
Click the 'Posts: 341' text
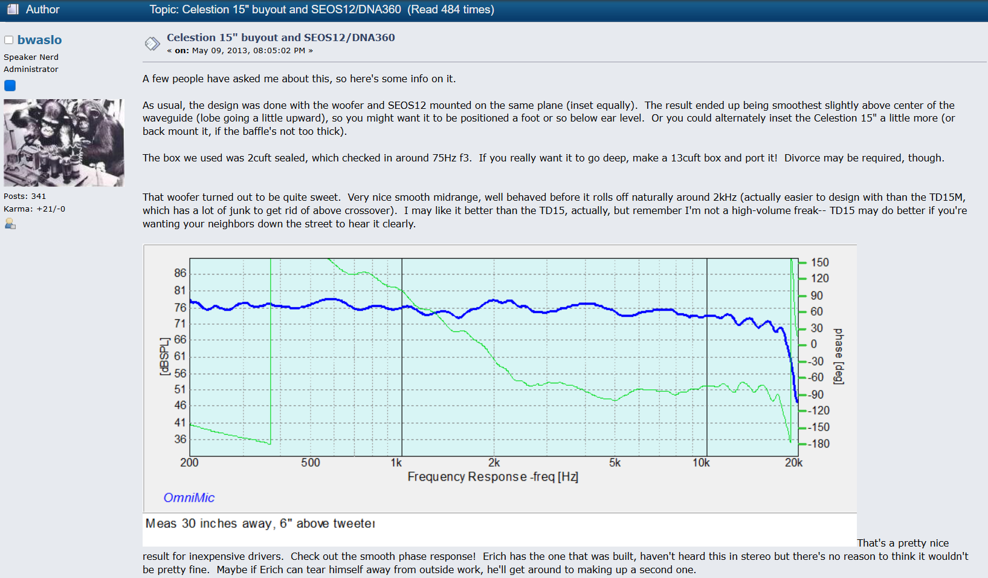click(25, 196)
